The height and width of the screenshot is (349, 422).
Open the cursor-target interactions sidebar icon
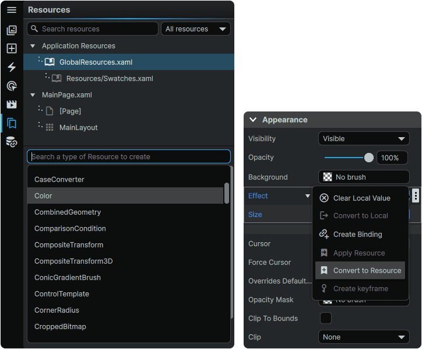coord(12,86)
